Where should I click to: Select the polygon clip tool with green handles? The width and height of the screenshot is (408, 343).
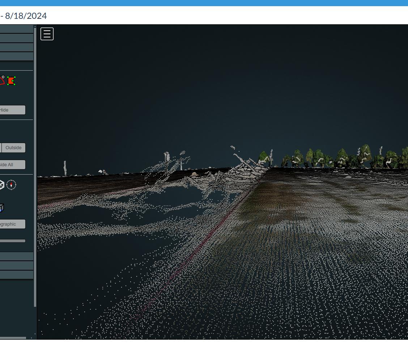point(11,81)
